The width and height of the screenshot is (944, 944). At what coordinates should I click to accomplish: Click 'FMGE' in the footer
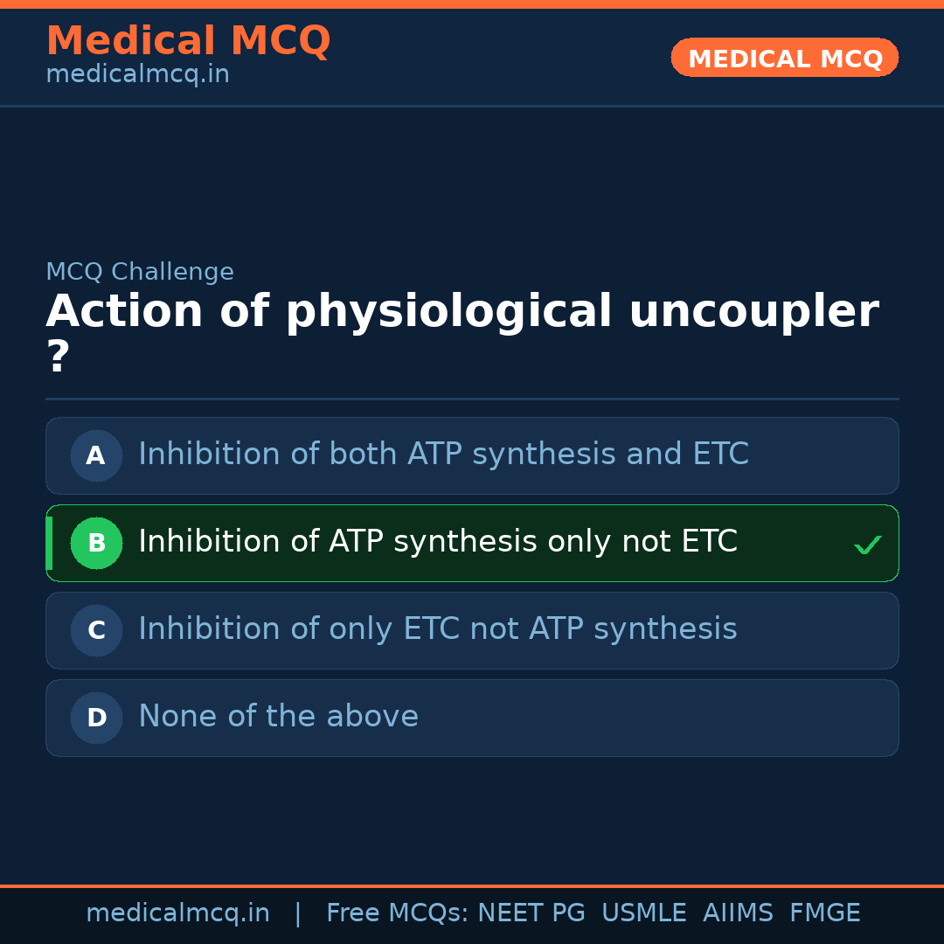[824, 913]
